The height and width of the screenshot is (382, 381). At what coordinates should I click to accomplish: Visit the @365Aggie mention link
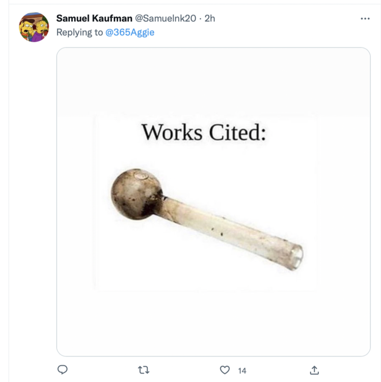click(x=130, y=32)
